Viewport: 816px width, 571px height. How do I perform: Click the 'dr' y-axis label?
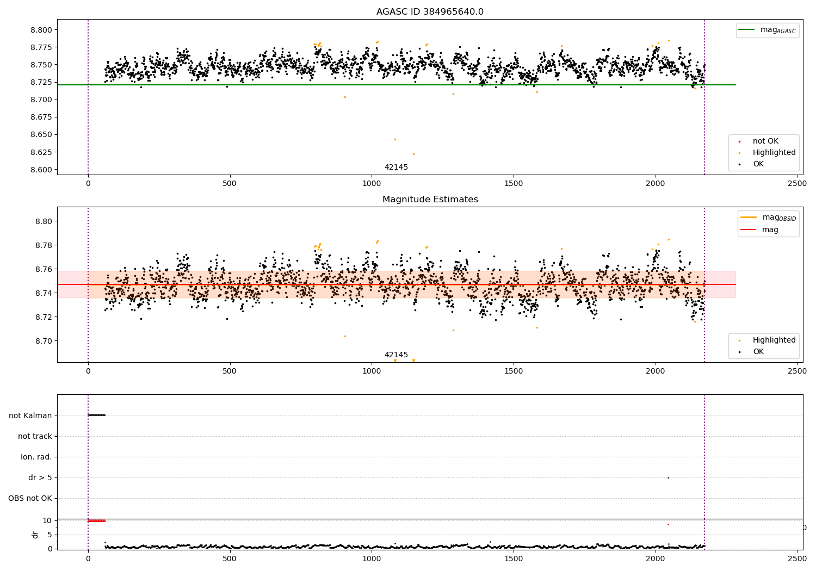point(35,535)
